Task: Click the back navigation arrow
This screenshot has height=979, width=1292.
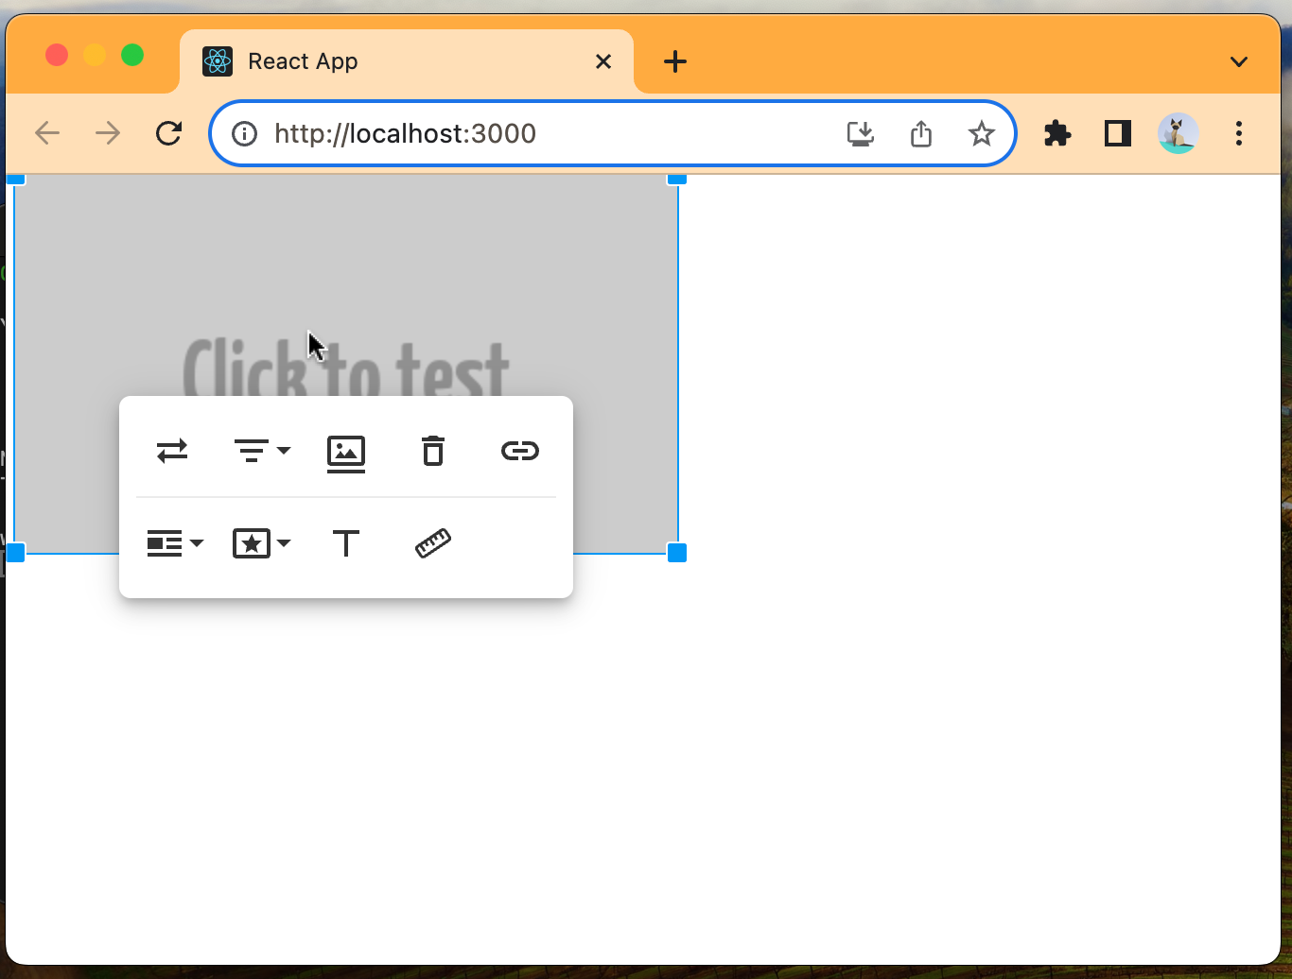Action: (47, 133)
